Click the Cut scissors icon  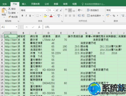tap(9, 9)
